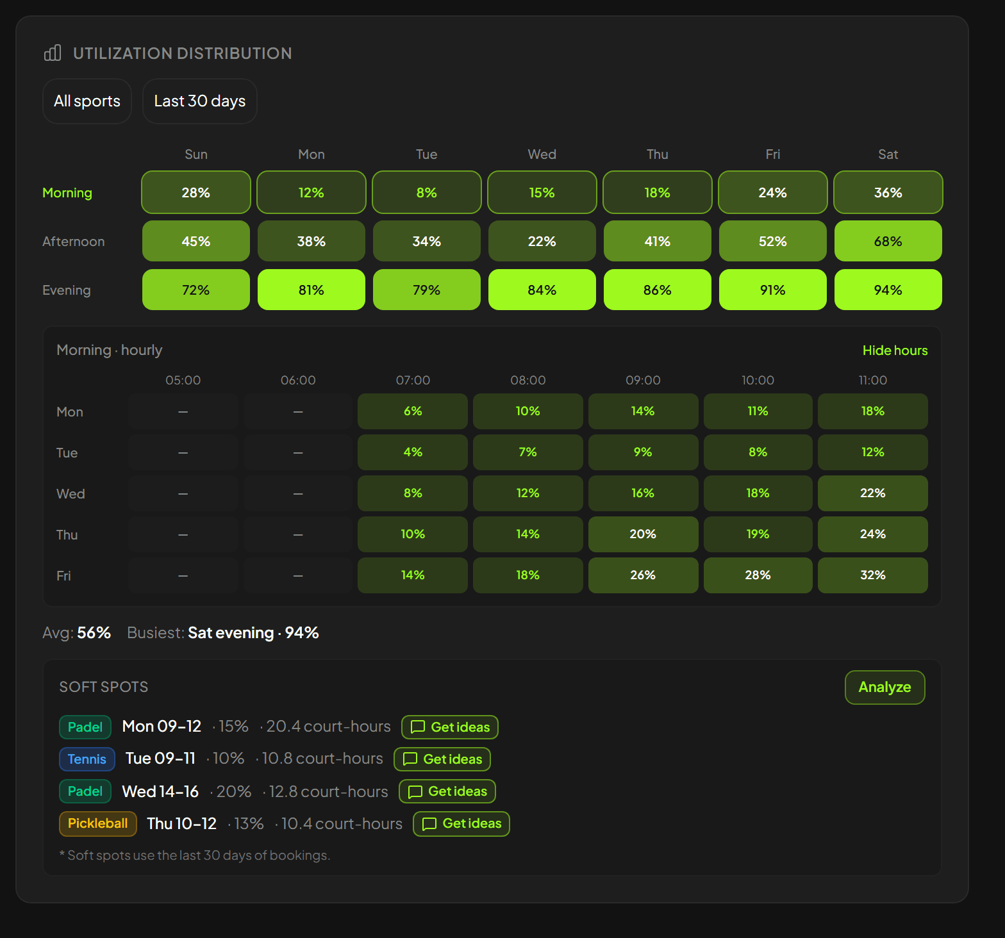The image size is (1005, 938).
Task: Click the Tennis tag badge
Action: (87, 759)
